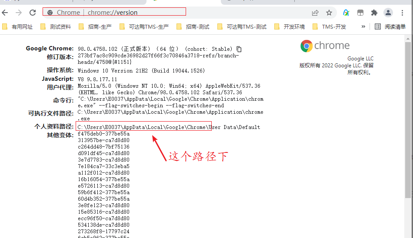Copy version string with the copy icon
The image size is (413, 238).
(x=239, y=49)
